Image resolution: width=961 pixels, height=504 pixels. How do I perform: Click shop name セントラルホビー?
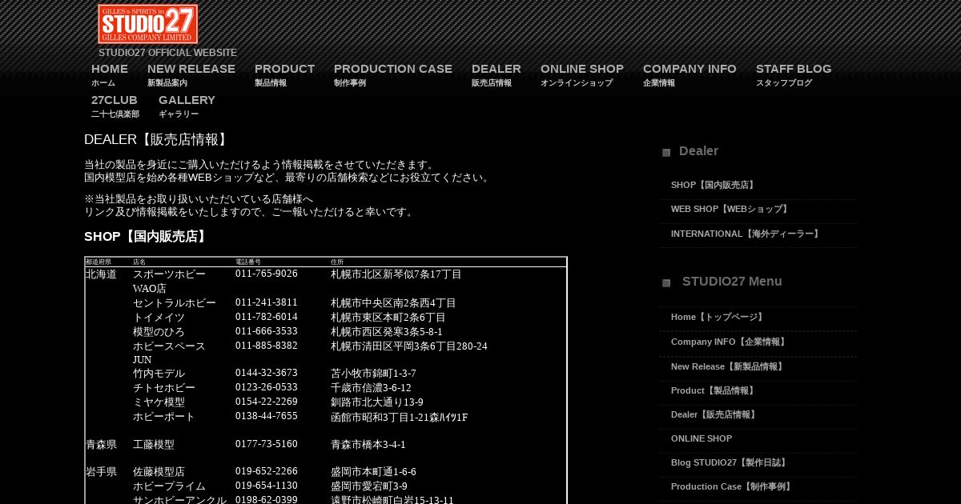coord(175,303)
